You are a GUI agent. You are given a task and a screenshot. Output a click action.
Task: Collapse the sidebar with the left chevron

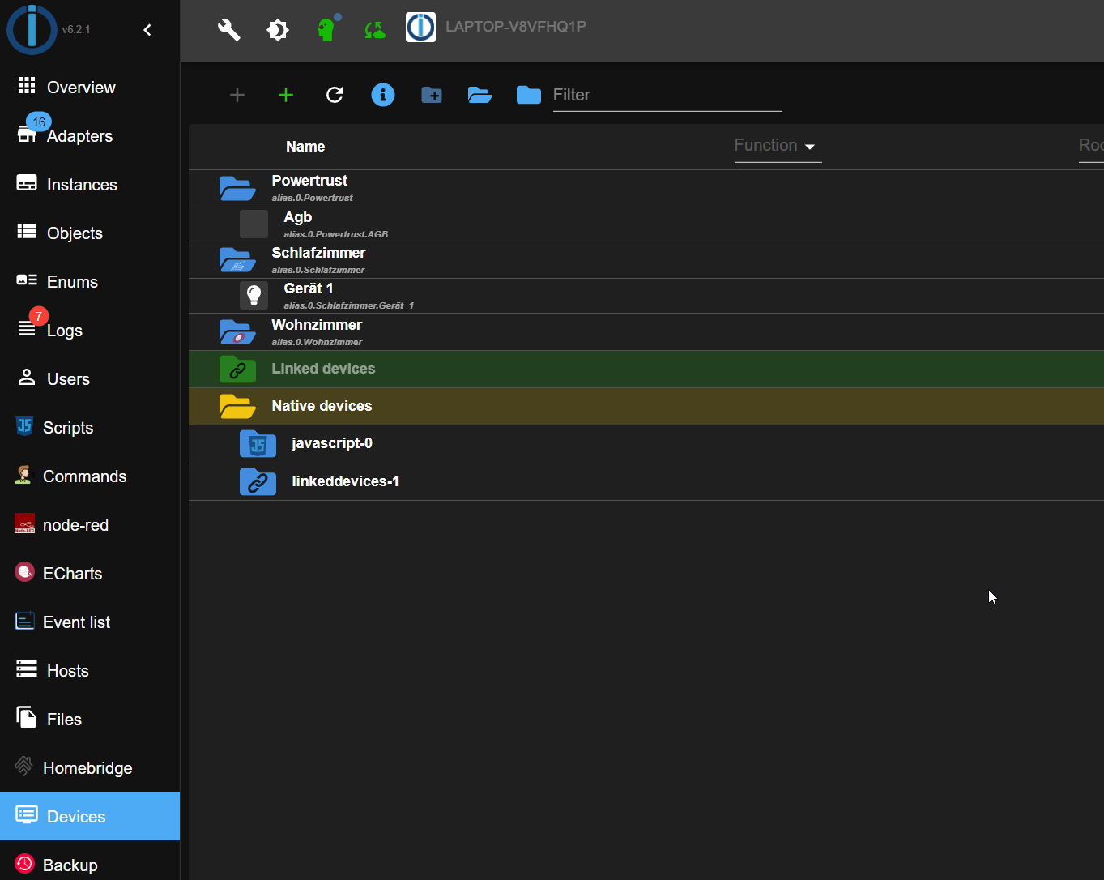point(147,29)
